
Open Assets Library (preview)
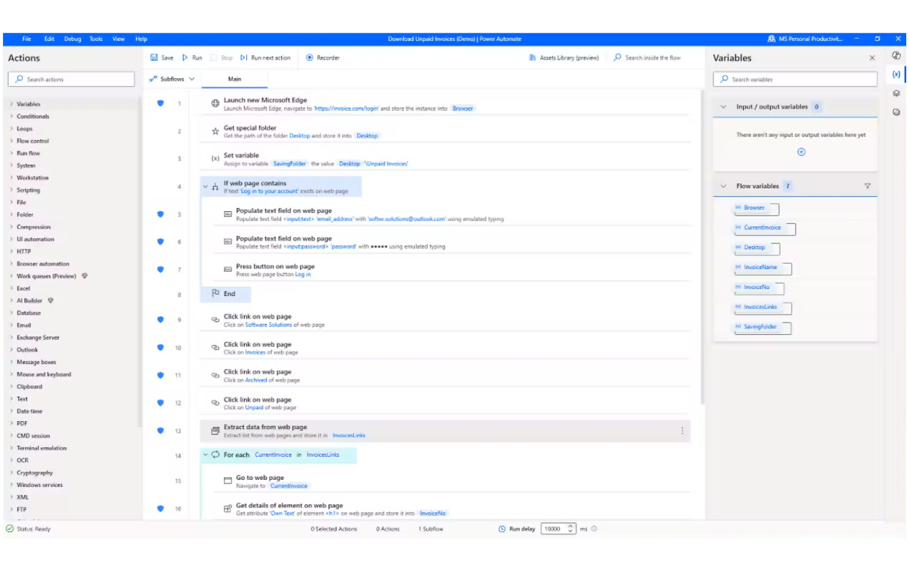[564, 57]
